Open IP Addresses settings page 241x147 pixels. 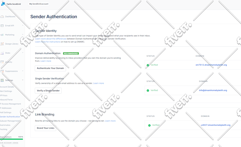tap(6, 108)
